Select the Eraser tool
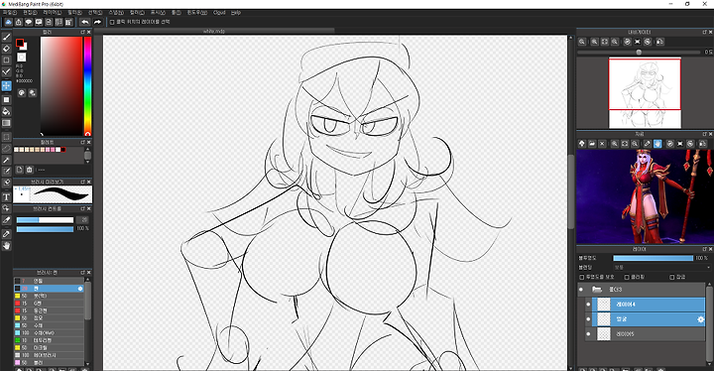 pyautogui.click(x=6, y=49)
